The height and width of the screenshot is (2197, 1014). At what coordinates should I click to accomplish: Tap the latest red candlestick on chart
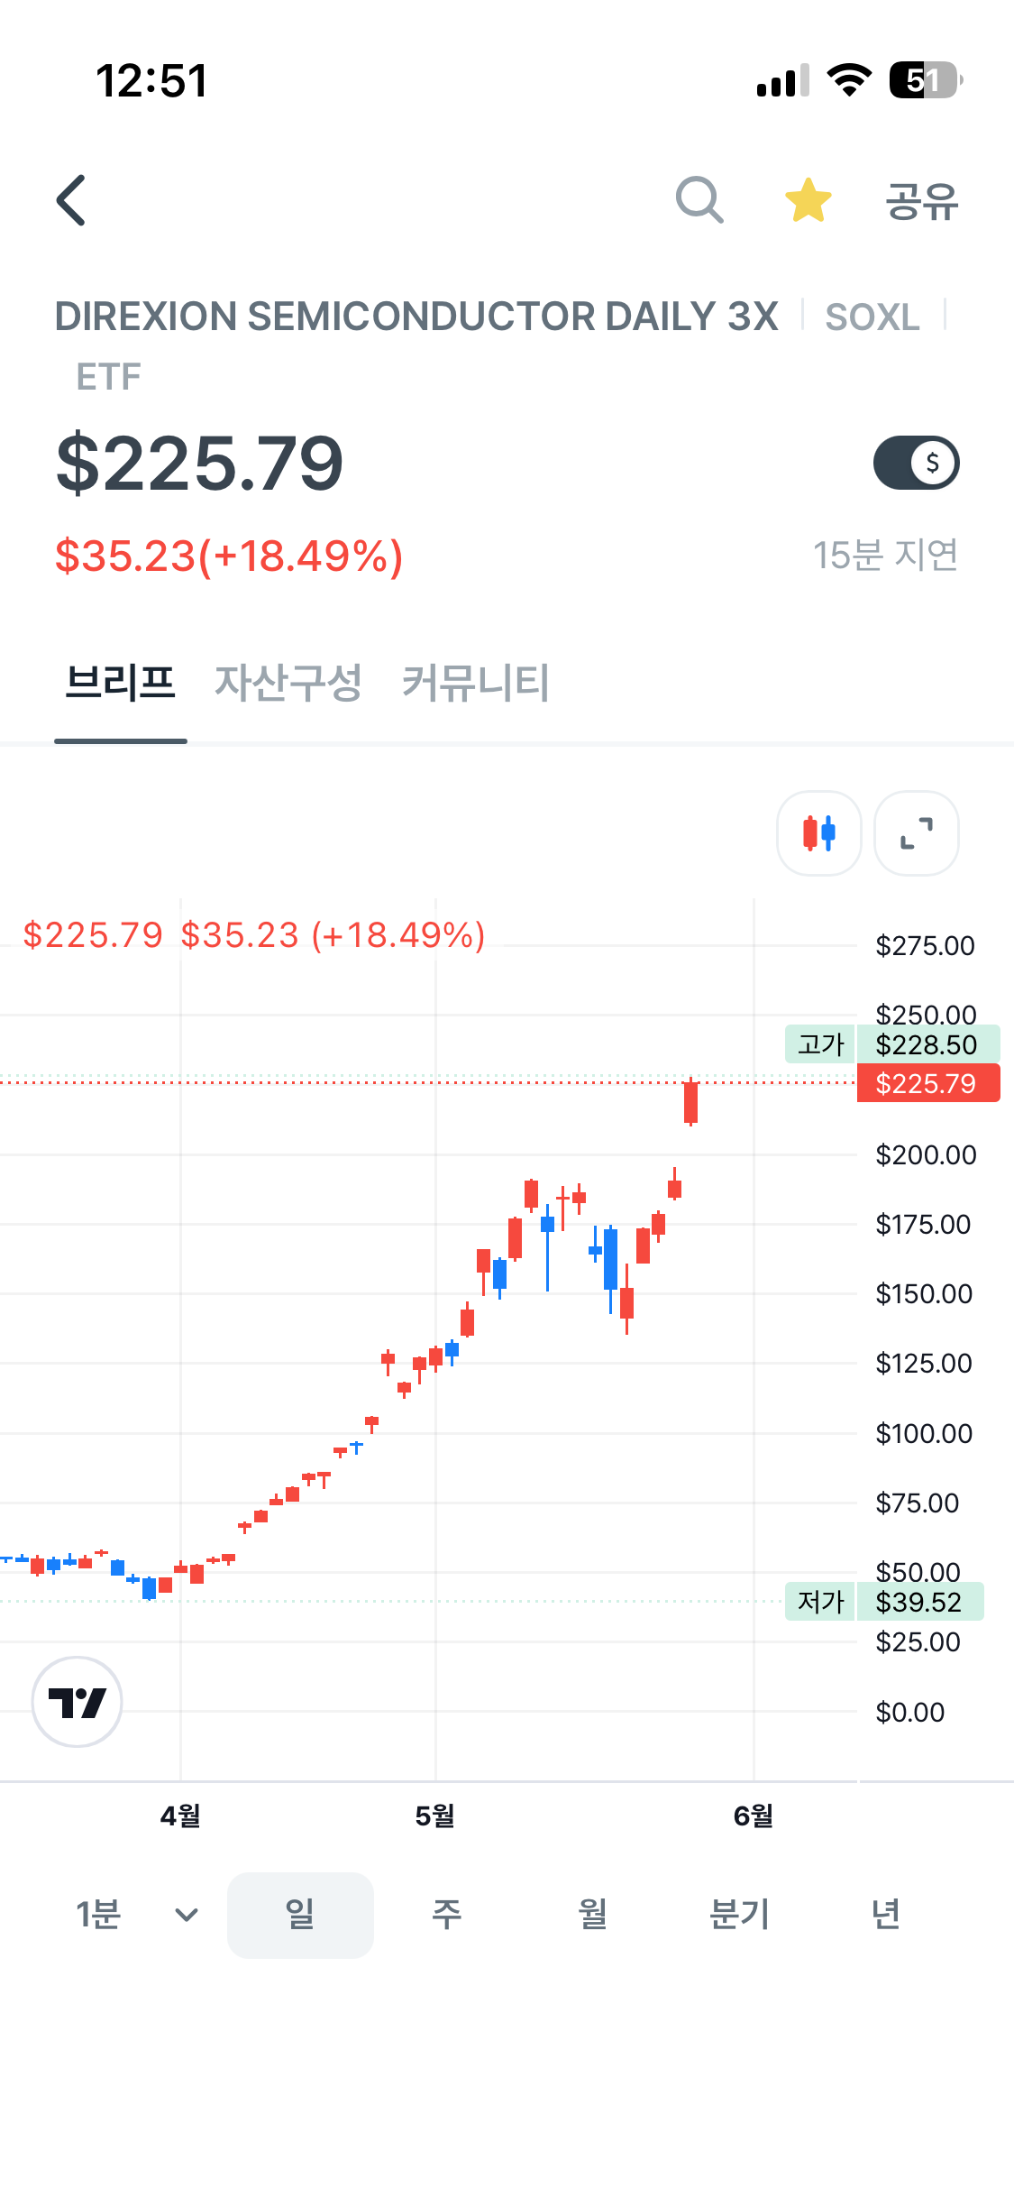pyautogui.click(x=690, y=1101)
